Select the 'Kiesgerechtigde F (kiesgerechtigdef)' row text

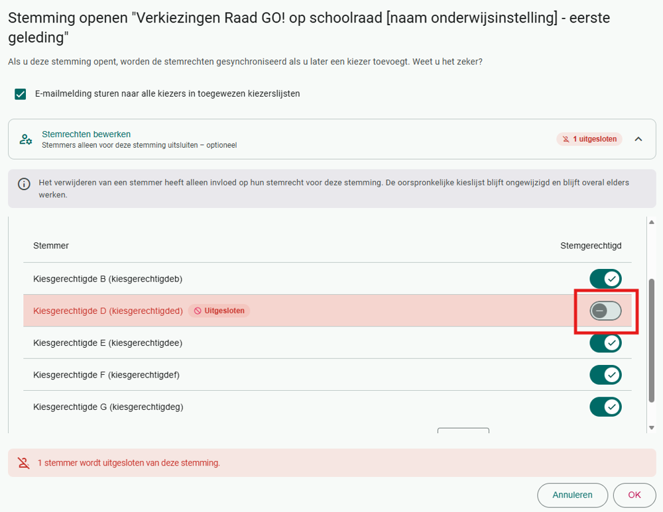click(x=107, y=375)
